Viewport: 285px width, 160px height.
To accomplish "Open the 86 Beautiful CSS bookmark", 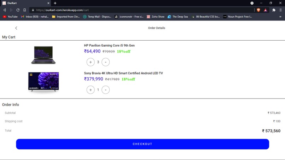I will tap(205, 17).
